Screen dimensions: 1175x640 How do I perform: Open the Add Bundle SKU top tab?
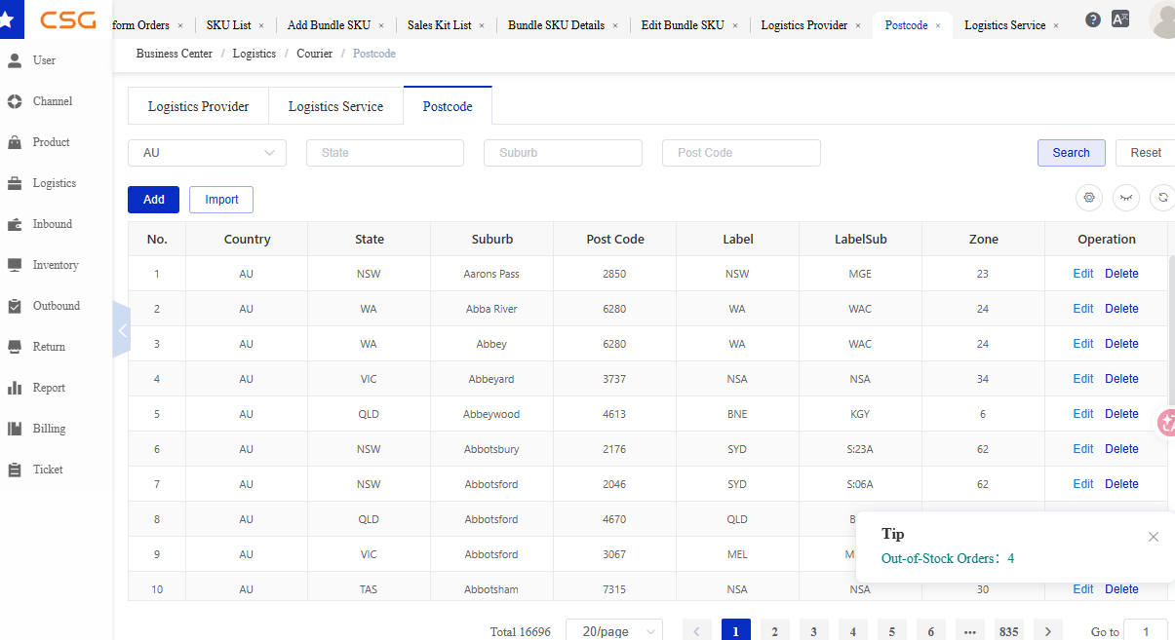[330, 25]
